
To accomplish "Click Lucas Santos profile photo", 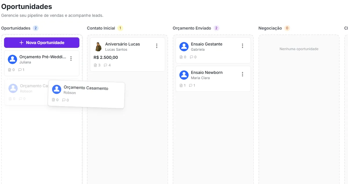I will tap(99, 47).
